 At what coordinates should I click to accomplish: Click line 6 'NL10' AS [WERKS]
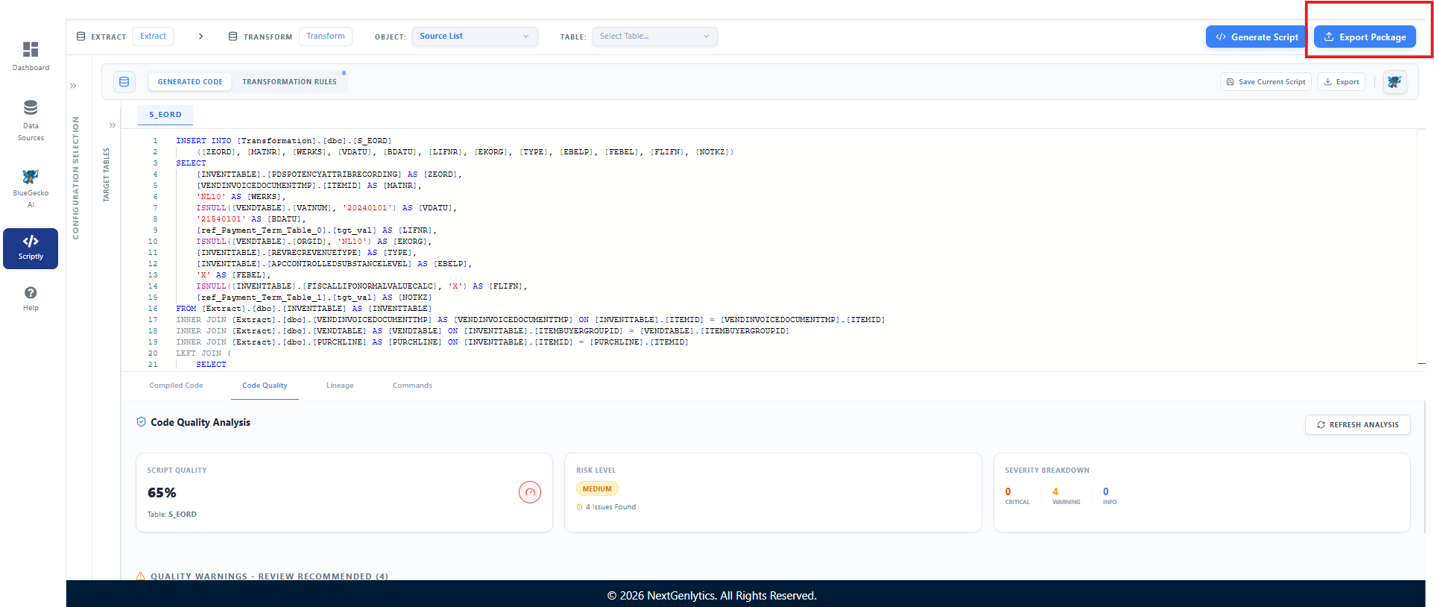(241, 197)
